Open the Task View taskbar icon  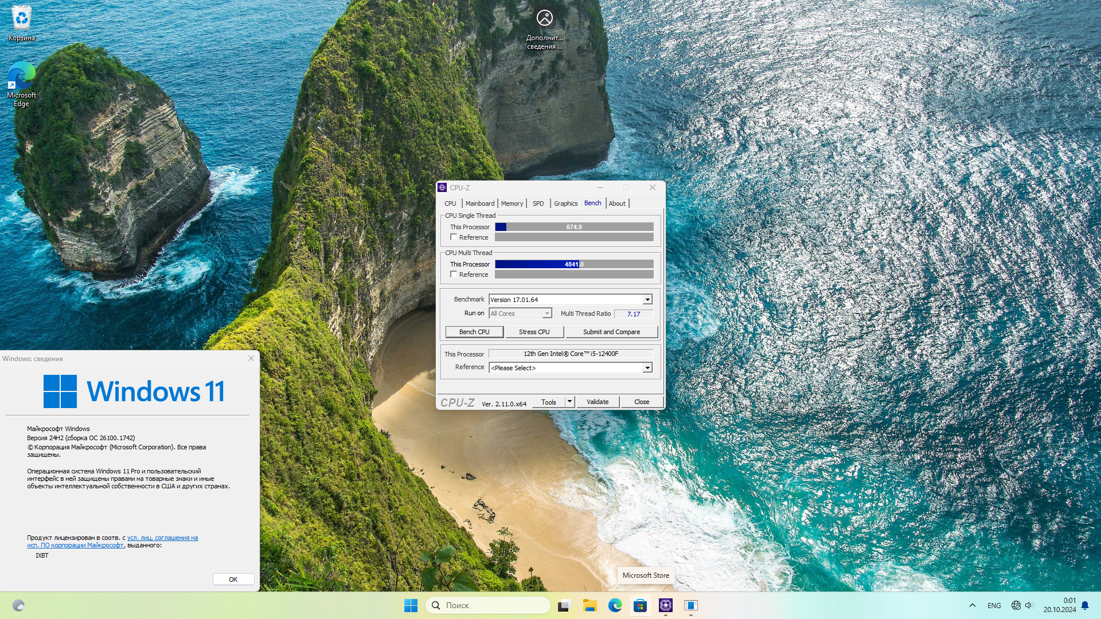(x=564, y=605)
